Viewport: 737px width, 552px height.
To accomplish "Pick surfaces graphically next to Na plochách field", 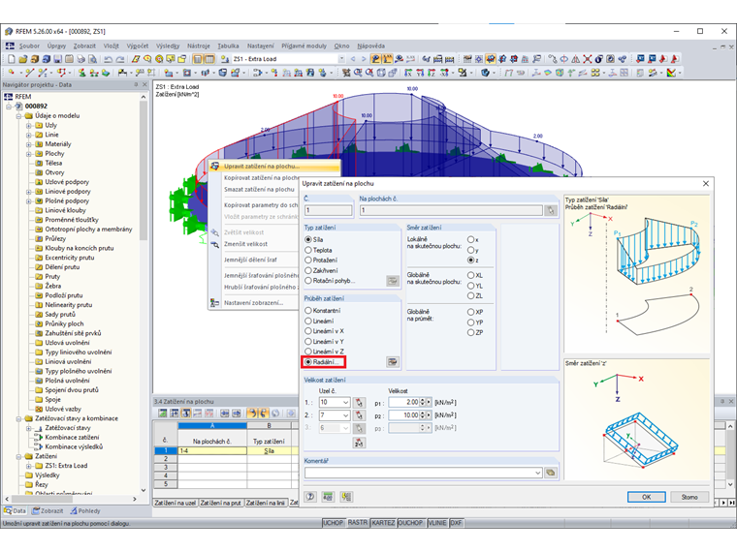I will (x=551, y=211).
